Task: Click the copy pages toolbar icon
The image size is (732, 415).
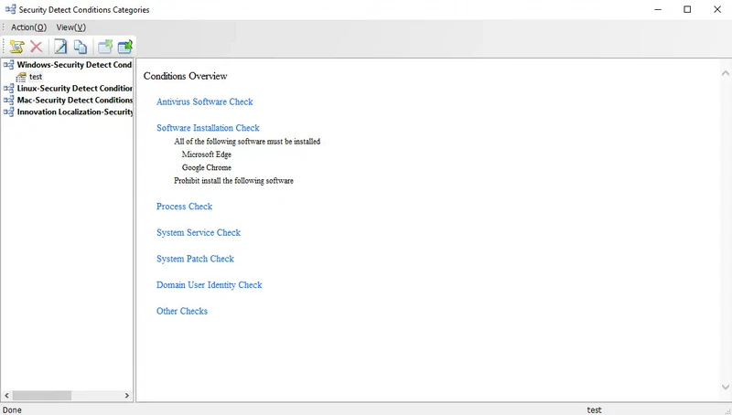Action: pyautogui.click(x=81, y=47)
